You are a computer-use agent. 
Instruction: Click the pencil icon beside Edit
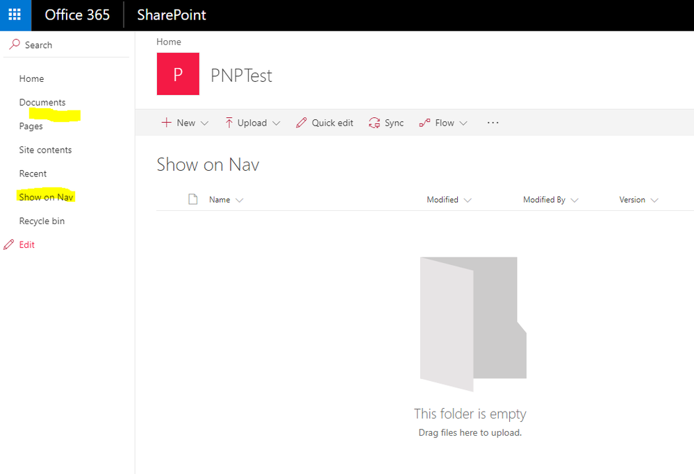coord(8,244)
